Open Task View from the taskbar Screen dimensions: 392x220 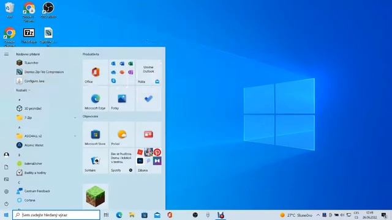pos(106,215)
